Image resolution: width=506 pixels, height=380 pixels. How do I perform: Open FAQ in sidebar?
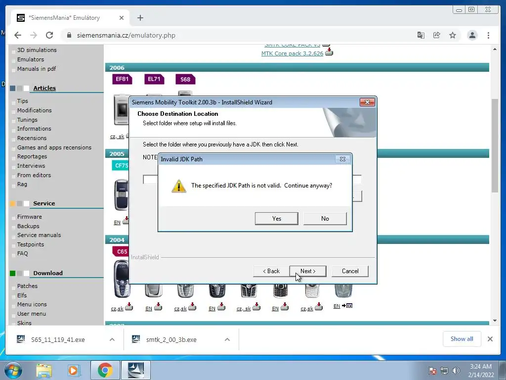click(23, 253)
